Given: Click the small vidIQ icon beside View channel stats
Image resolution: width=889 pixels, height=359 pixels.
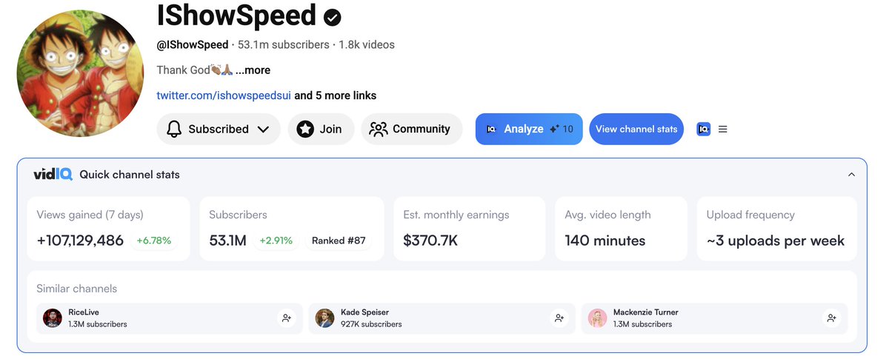Looking at the screenshot, I should [x=704, y=129].
